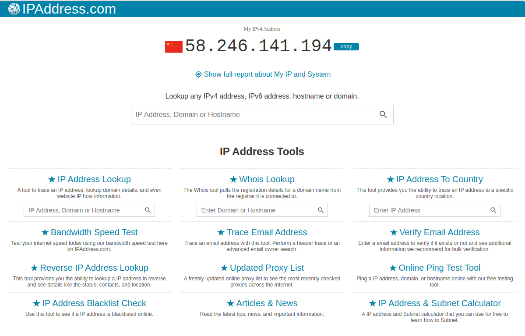
Task: Click the description 'Use this tool to see if a IP address is blacklisted online.'
Action: click(89, 314)
